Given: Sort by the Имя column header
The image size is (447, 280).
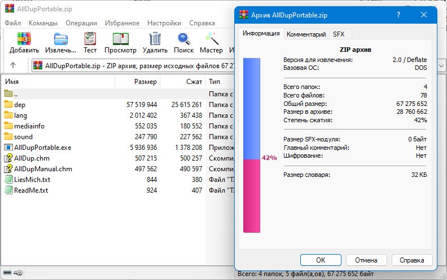Looking at the screenshot, I should [58, 82].
